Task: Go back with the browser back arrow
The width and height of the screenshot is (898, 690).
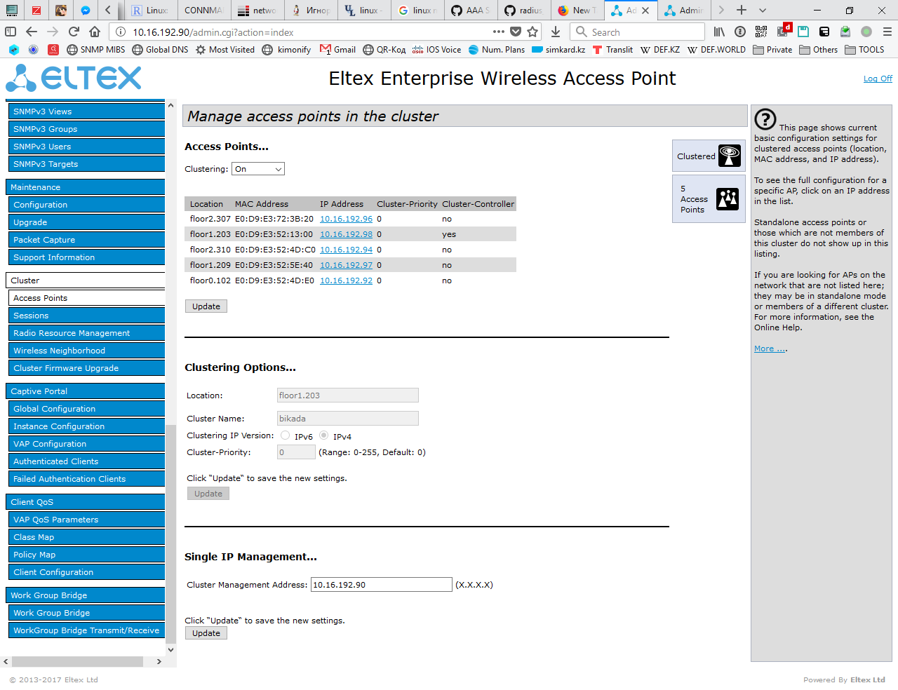Action: pos(32,32)
